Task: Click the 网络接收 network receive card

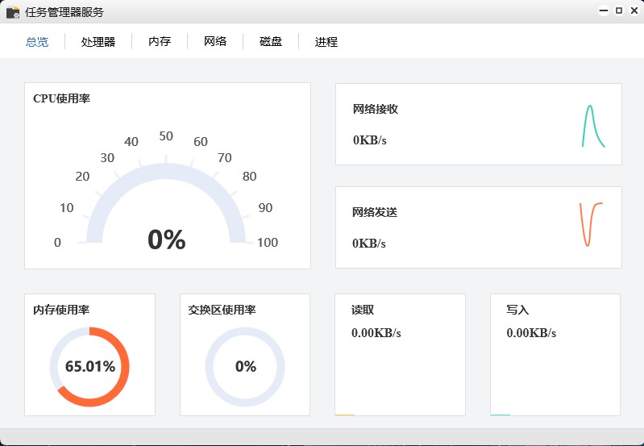Action: 478,124
